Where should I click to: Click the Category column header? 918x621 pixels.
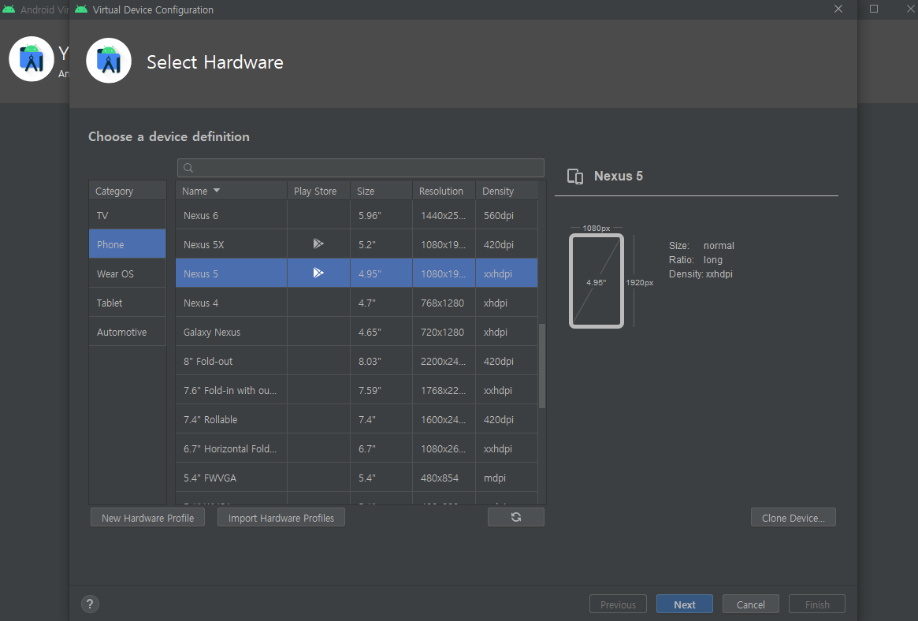127,191
